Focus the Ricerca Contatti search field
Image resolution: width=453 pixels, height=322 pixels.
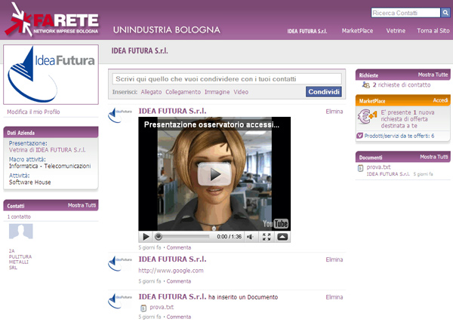405,13
